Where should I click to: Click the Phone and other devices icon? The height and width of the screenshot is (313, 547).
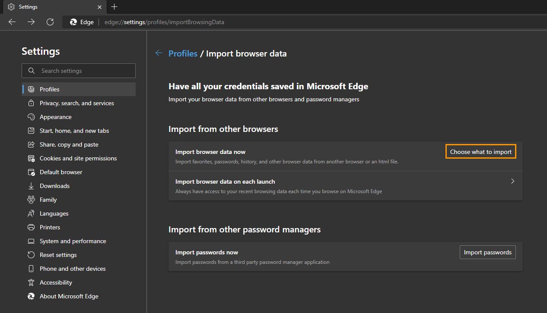click(x=31, y=269)
